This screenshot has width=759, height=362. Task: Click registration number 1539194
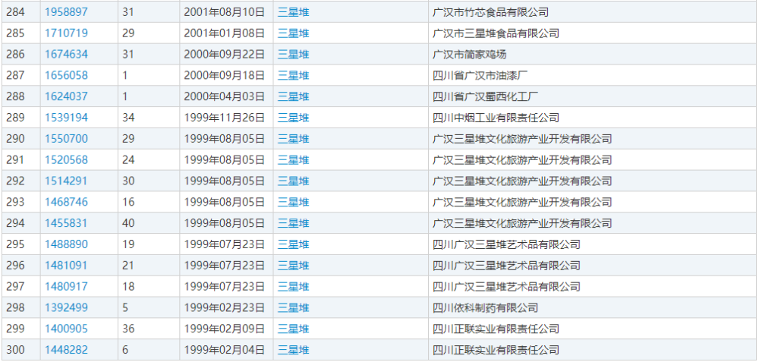click(x=66, y=118)
